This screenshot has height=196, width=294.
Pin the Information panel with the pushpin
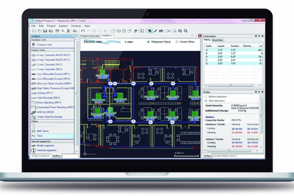point(259,36)
